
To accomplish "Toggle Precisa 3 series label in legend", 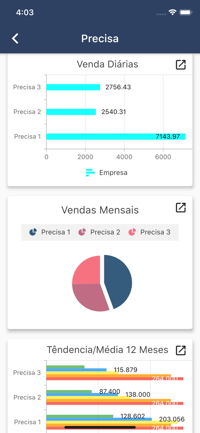I will coord(155,232).
